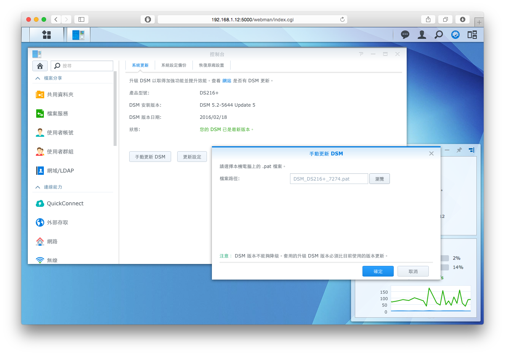Click the Control Panel help question icon
The height and width of the screenshot is (355, 505).
[361, 54]
